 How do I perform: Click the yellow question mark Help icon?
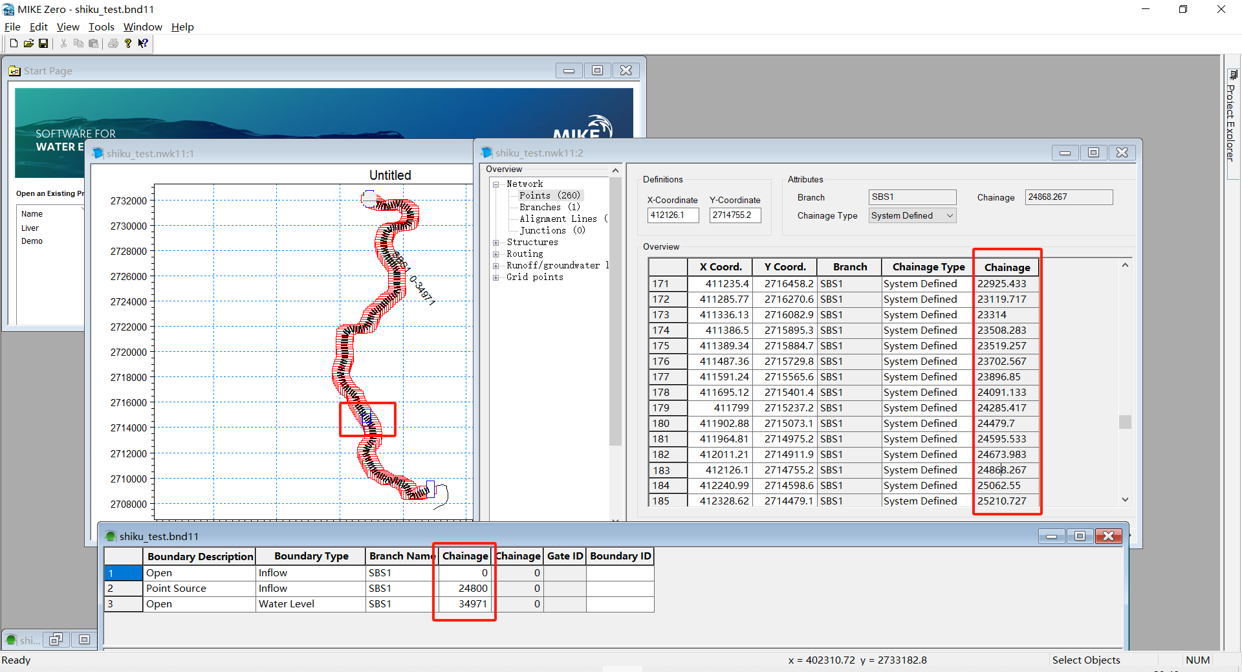point(128,43)
